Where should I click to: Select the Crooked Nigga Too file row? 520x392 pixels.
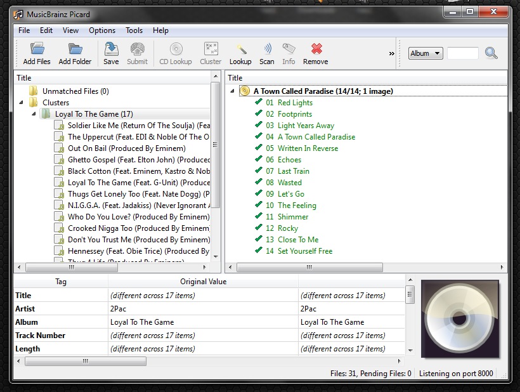pyautogui.click(x=139, y=228)
